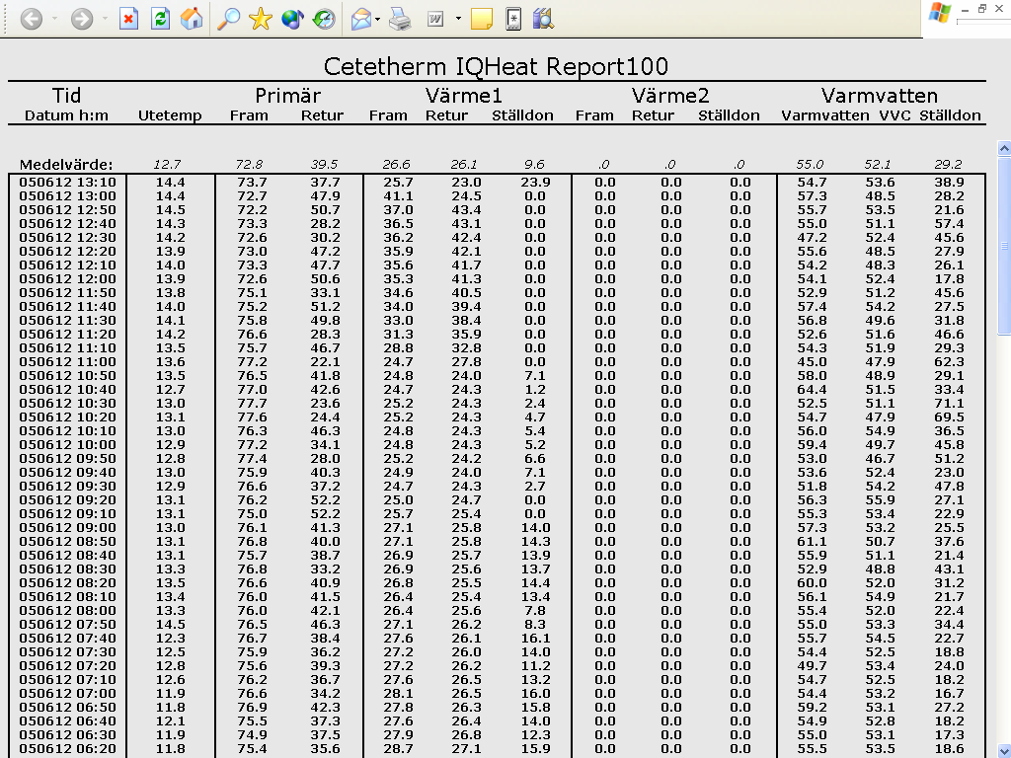Open the yellow note Discuss icon
Viewport: 1011px width, 758px height.
[x=481, y=19]
